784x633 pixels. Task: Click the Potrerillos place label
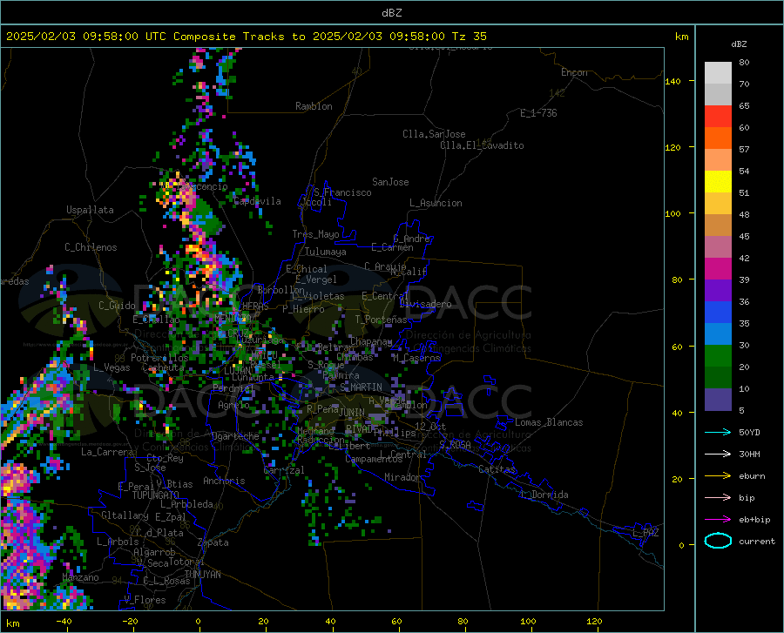click(x=159, y=358)
